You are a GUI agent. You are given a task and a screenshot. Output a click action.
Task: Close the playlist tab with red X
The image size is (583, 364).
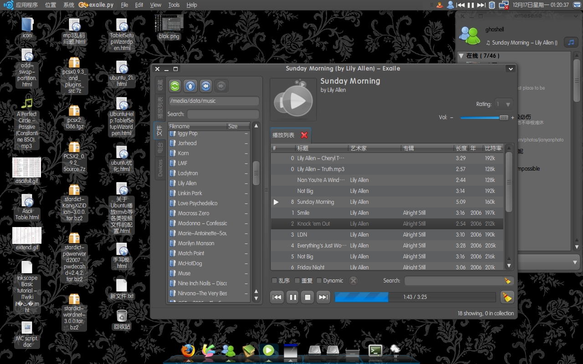tap(304, 135)
